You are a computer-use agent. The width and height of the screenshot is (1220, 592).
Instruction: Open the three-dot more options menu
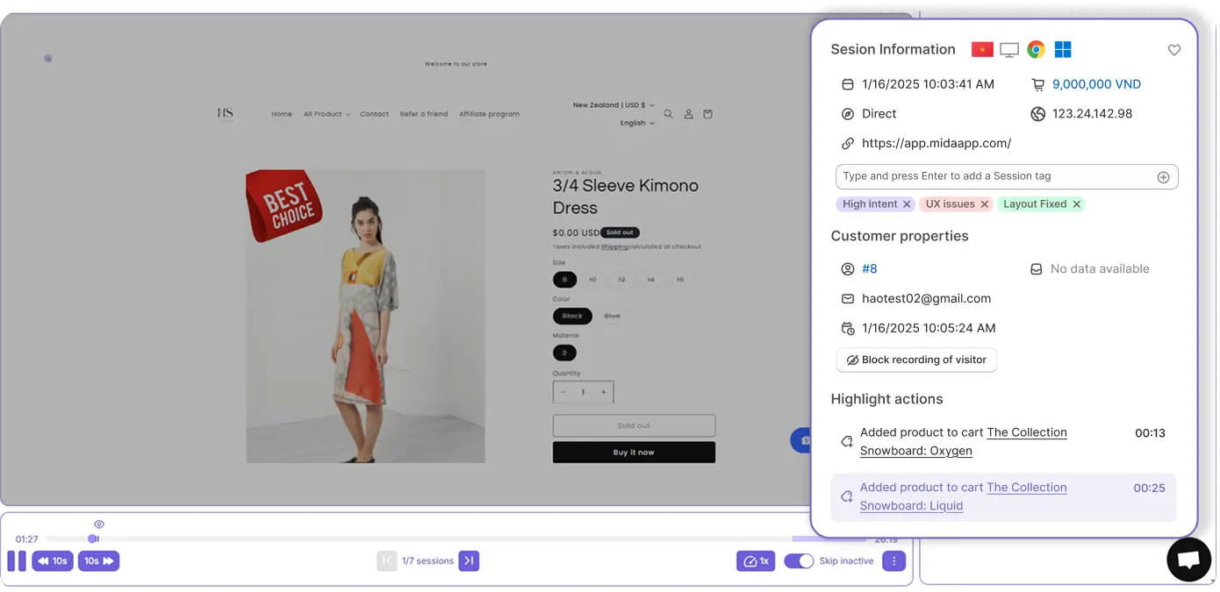[893, 561]
